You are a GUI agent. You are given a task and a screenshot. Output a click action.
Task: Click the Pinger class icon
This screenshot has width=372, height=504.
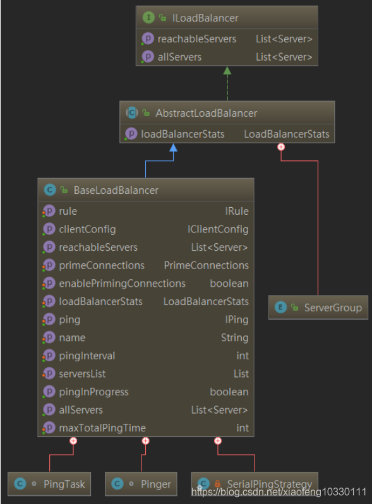117,483
